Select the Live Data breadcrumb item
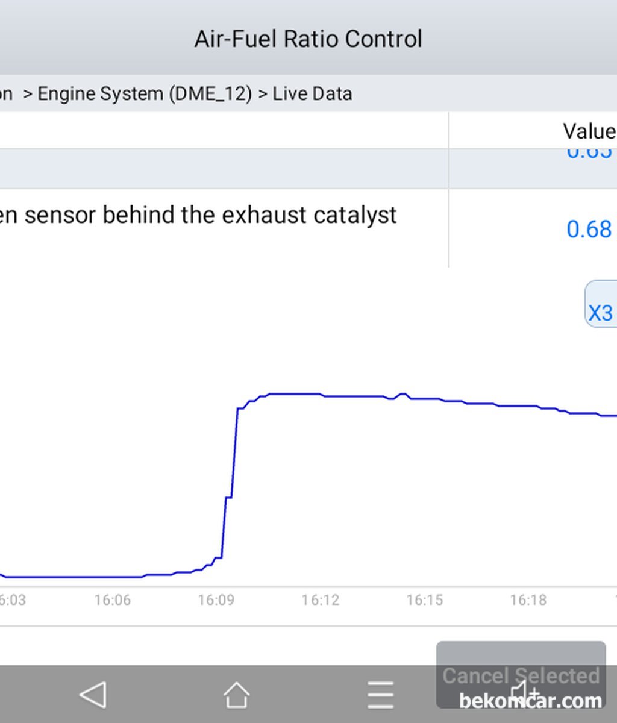The height and width of the screenshot is (723, 617). point(312,94)
